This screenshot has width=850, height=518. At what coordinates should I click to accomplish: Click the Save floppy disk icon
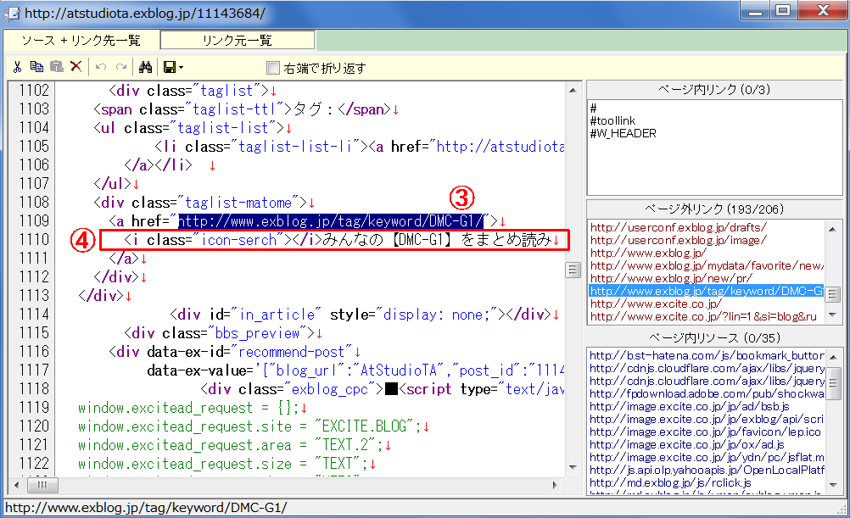coord(170,67)
